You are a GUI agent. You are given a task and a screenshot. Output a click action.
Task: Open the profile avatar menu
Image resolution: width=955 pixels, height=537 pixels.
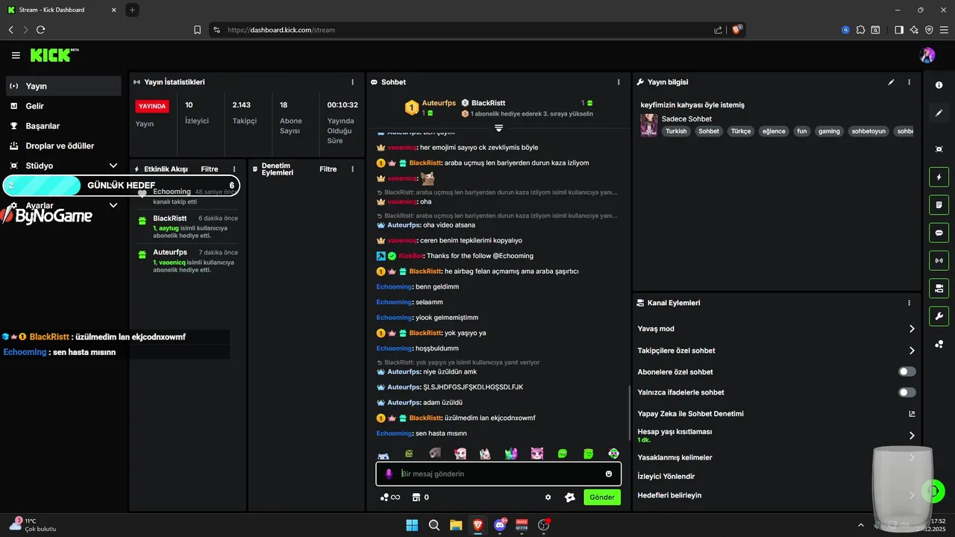(927, 55)
